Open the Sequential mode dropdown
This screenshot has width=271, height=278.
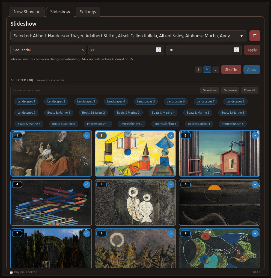(x=48, y=50)
